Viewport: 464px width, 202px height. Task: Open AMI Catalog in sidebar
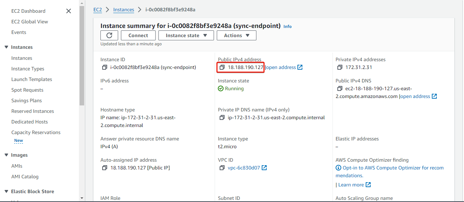point(25,177)
